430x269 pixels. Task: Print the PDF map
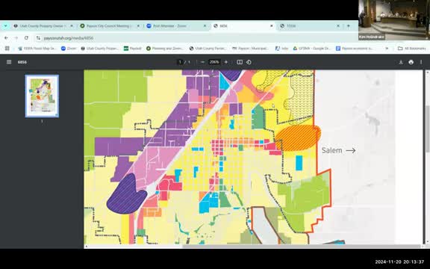411,62
